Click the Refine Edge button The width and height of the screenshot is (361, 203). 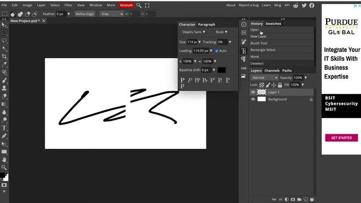85,14
